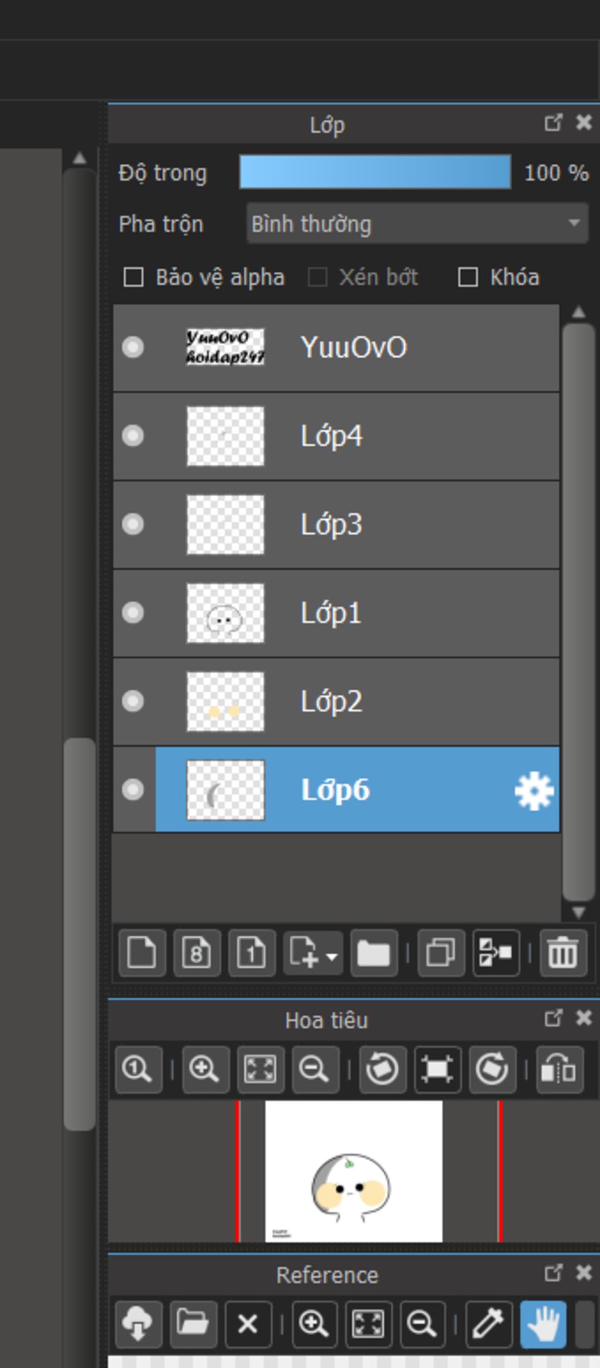The image size is (600, 1368).
Task: Enable the Bảo vệ alpha checkbox
Action: coord(134,277)
